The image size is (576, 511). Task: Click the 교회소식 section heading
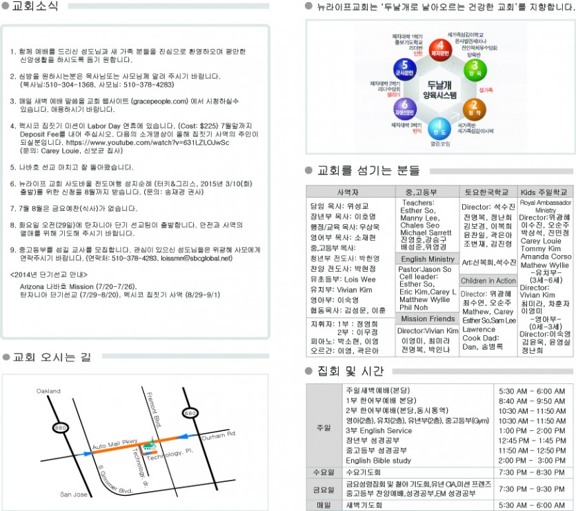(35, 6)
